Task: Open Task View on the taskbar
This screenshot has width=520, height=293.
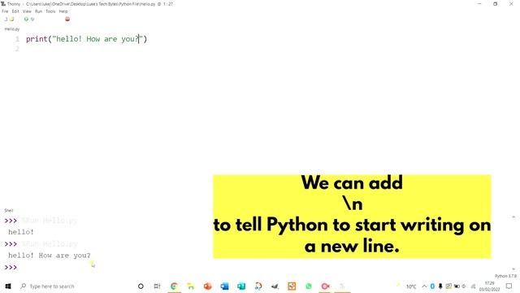Action: click(x=157, y=286)
